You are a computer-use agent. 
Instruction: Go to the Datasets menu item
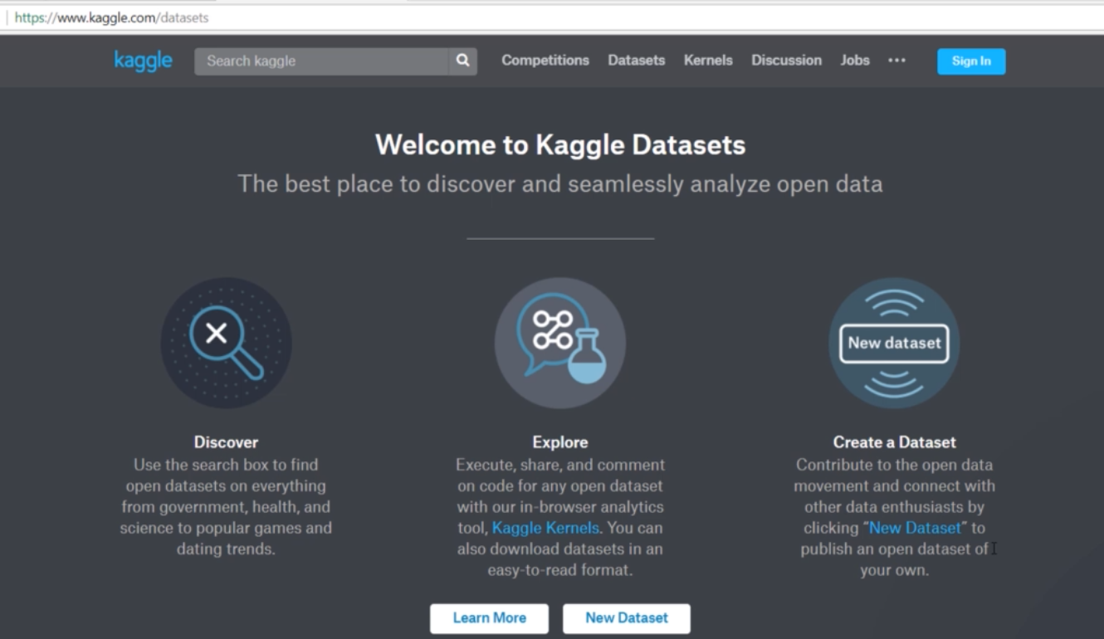click(636, 61)
